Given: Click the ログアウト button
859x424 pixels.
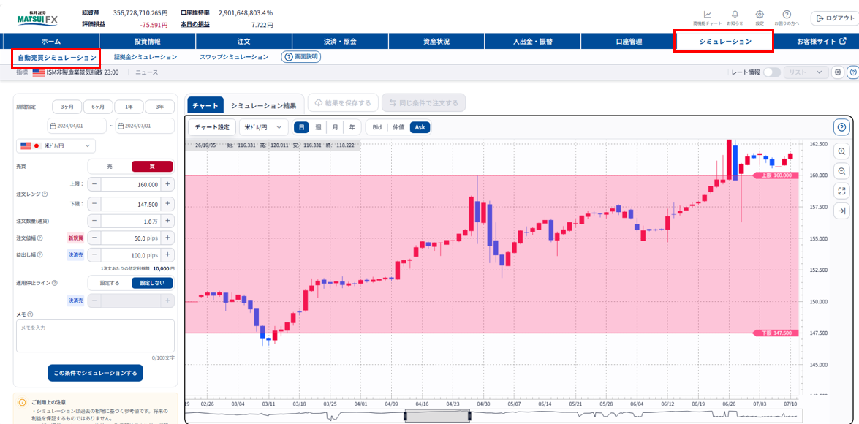Looking at the screenshot, I should [832, 18].
